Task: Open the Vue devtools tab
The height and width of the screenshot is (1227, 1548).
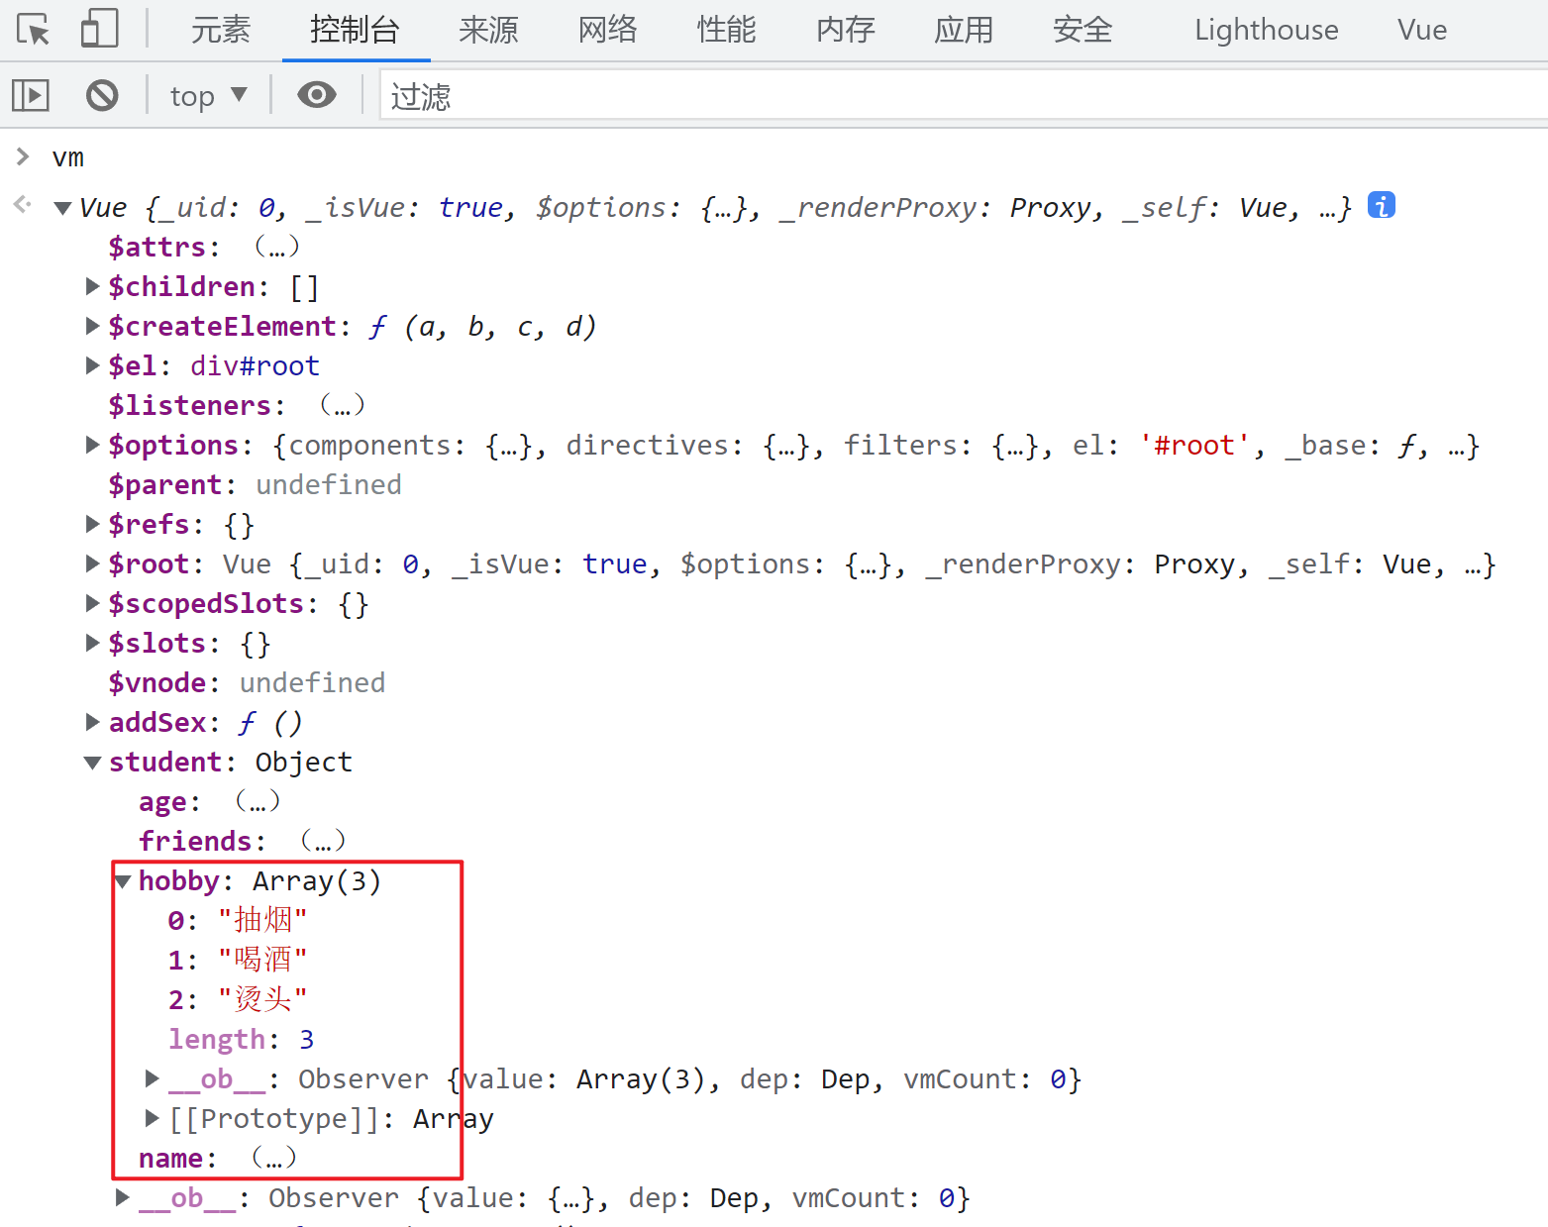Action: coord(1421,30)
